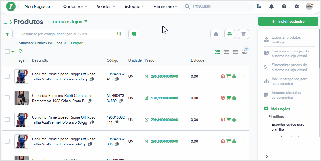This screenshot has height=161, width=321.
Task: Click the trash delete button
Action: click(244, 34)
